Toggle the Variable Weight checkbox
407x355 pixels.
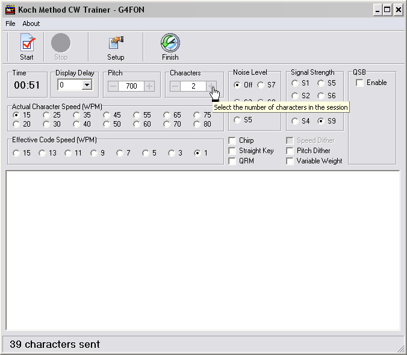[290, 161]
